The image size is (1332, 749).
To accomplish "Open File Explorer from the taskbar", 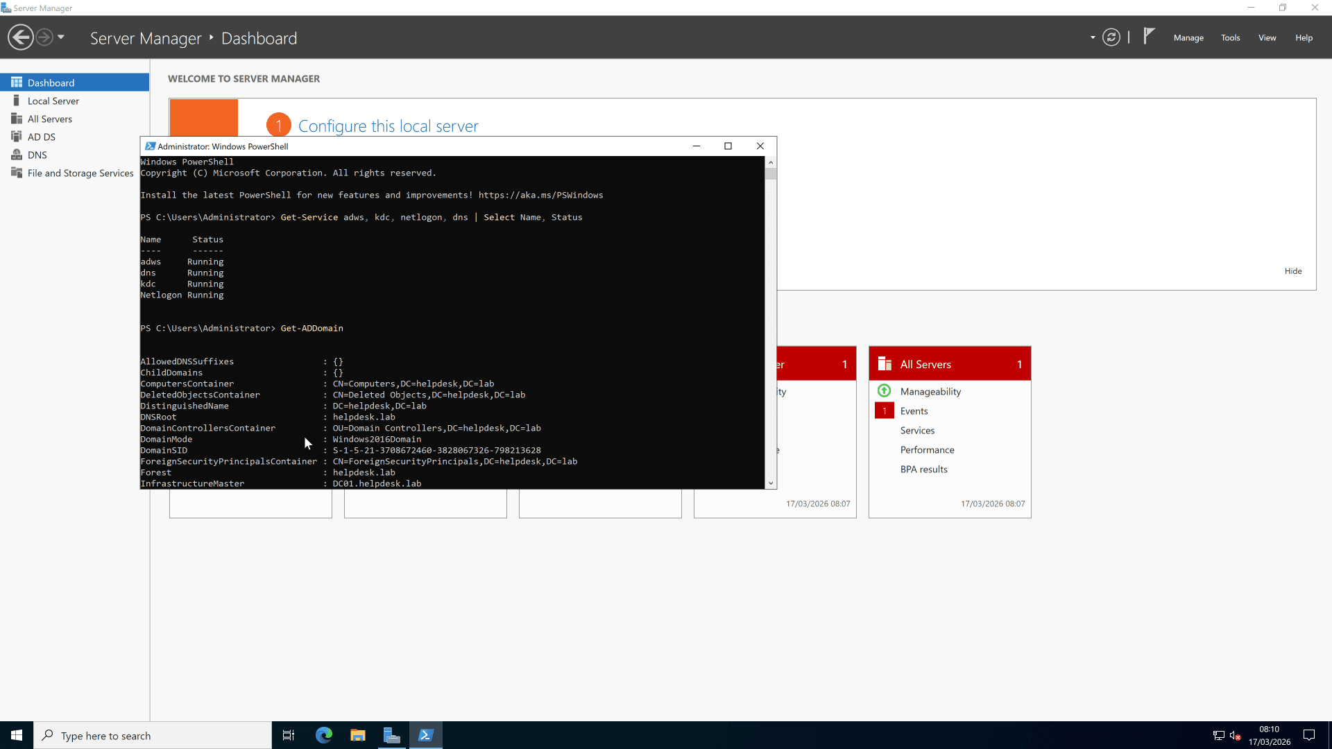I will click(x=357, y=734).
